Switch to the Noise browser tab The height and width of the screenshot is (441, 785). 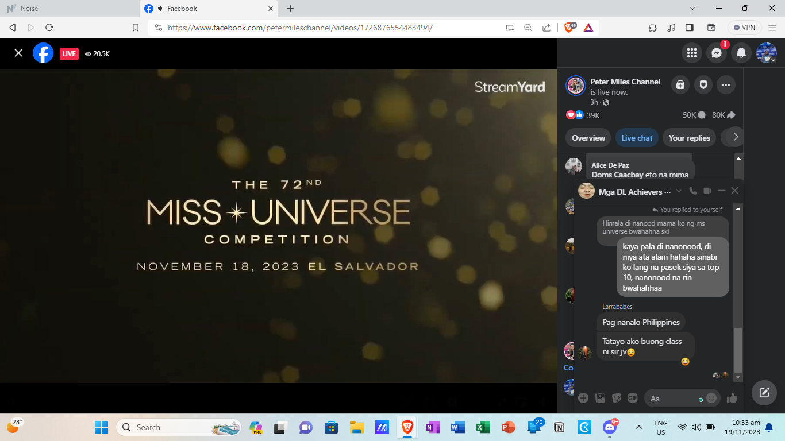(70, 9)
